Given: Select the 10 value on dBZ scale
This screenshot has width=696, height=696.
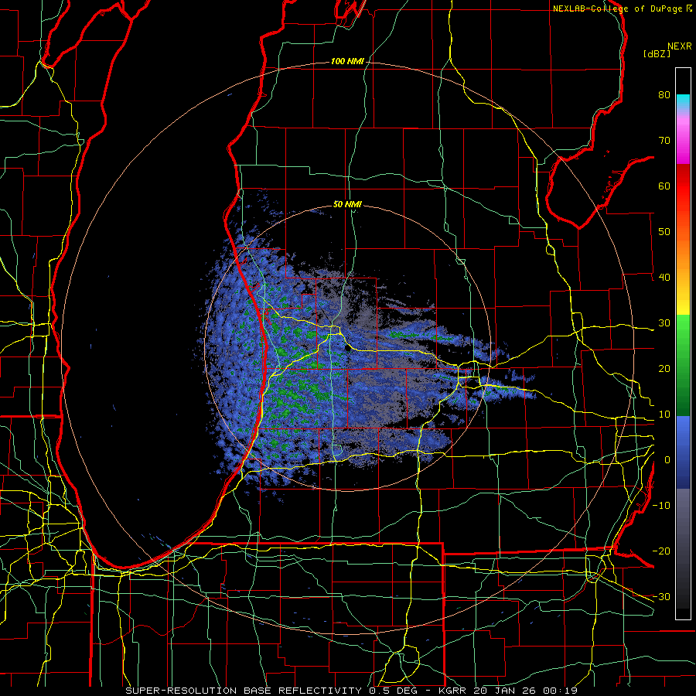Looking at the screenshot, I should pyautogui.click(x=664, y=415).
